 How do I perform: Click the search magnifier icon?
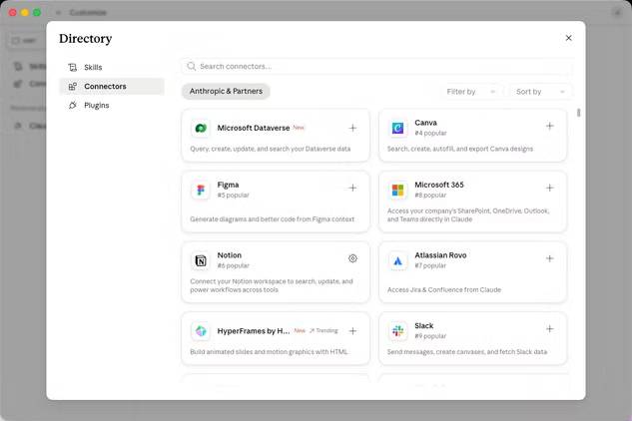(x=192, y=67)
